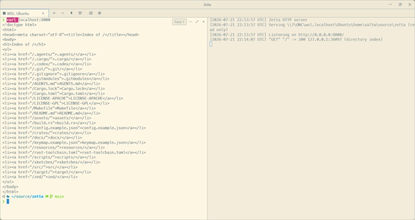Click the Pane 1 label button

click(179, 22)
